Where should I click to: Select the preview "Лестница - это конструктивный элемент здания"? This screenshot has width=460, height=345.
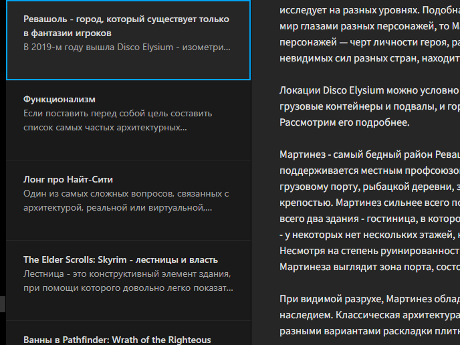click(127, 273)
